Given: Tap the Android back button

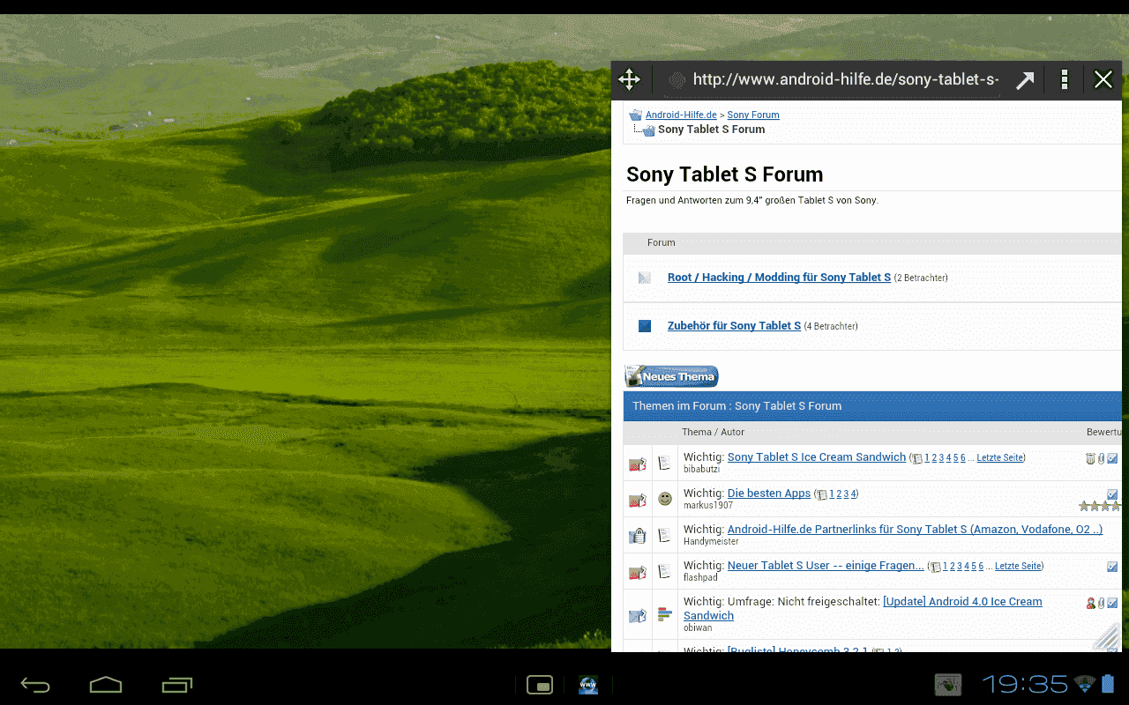Looking at the screenshot, I should tap(35, 685).
